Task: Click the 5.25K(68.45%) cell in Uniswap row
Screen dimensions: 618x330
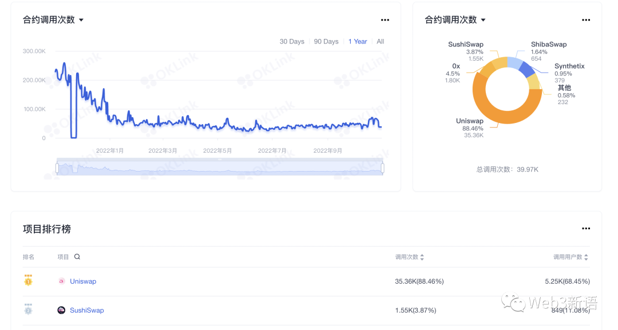Action: coord(567,281)
